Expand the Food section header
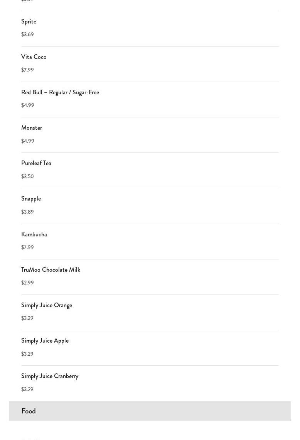Viewport: 300px width, 440px height. (150, 411)
